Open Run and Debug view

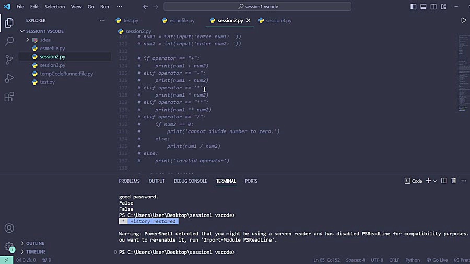(x=9, y=78)
